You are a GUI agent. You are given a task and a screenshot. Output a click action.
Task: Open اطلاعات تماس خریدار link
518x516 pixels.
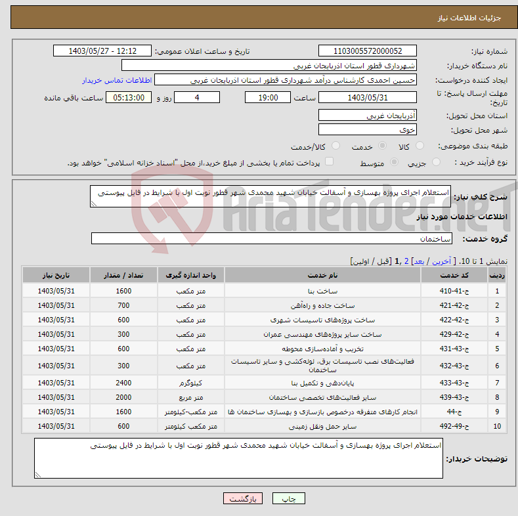117,80
